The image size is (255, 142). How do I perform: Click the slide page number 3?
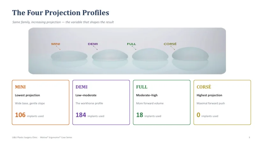click(x=249, y=138)
